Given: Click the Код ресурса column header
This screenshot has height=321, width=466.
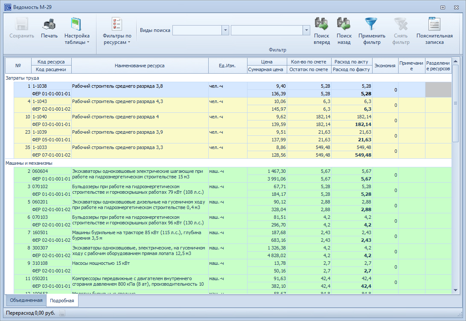Looking at the screenshot, I should pos(51,62).
